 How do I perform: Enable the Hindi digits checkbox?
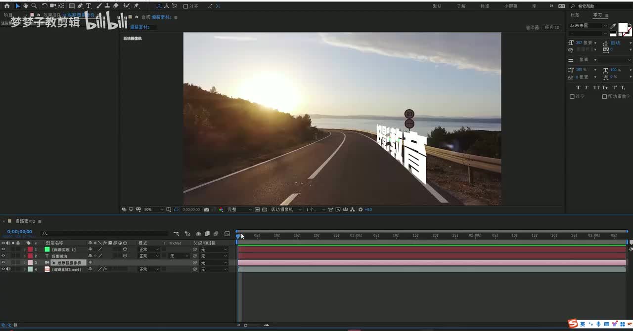pos(604,96)
